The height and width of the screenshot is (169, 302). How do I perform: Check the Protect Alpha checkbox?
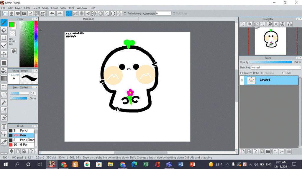(x=242, y=73)
